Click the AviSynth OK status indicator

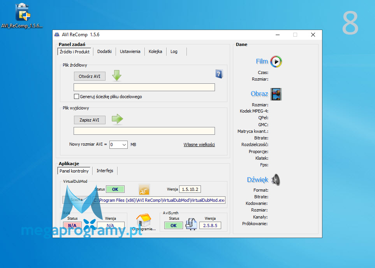(x=173, y=226)
